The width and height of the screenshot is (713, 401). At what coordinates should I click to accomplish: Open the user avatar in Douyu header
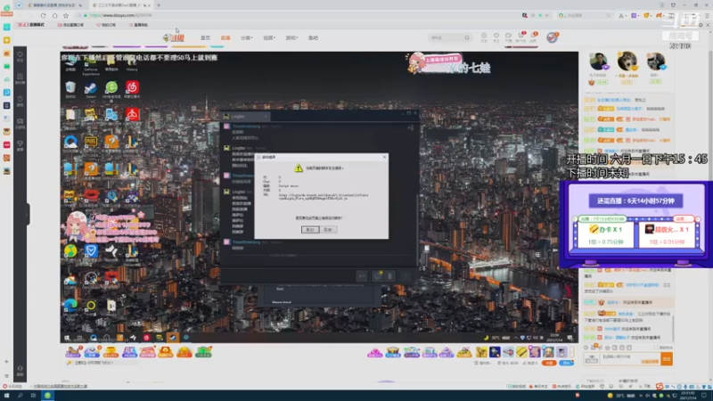[552, 37]
